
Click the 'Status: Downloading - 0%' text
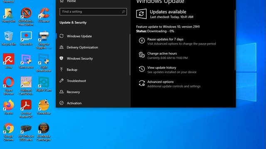[155, 31]
